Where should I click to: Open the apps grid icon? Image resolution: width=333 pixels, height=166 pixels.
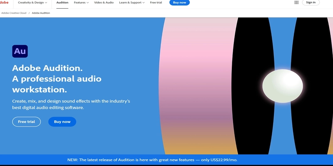(x=296, y=2)
